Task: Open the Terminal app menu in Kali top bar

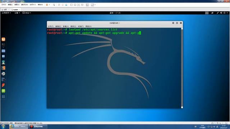Action: point(27,13)
